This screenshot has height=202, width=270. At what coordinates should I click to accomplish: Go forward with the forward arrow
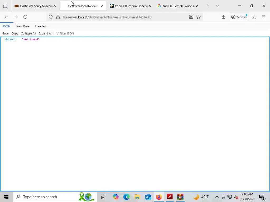click(16, 17)
